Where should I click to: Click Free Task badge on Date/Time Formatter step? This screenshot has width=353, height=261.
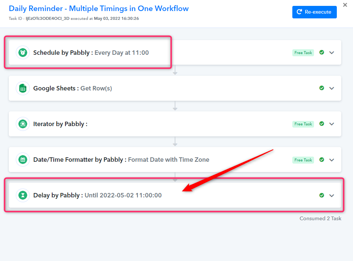coord(303,160)
